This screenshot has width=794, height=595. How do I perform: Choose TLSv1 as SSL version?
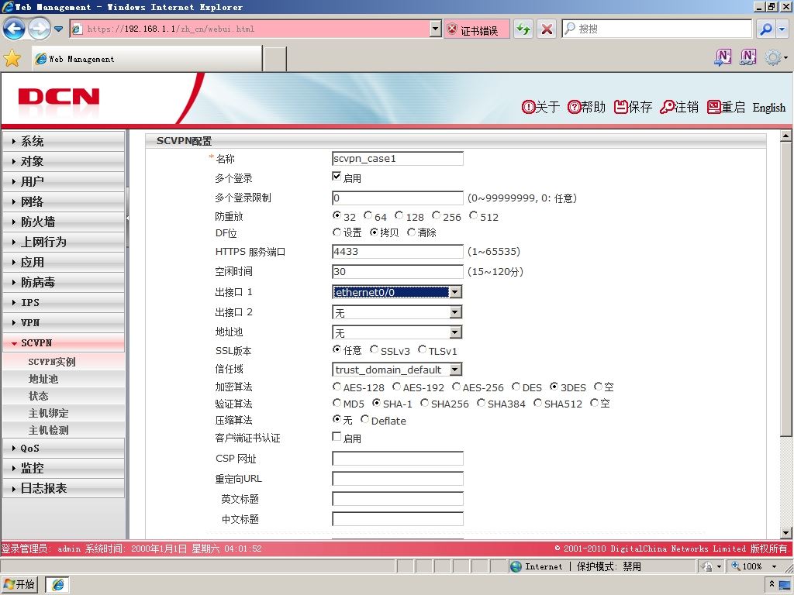tap(422, 349)
